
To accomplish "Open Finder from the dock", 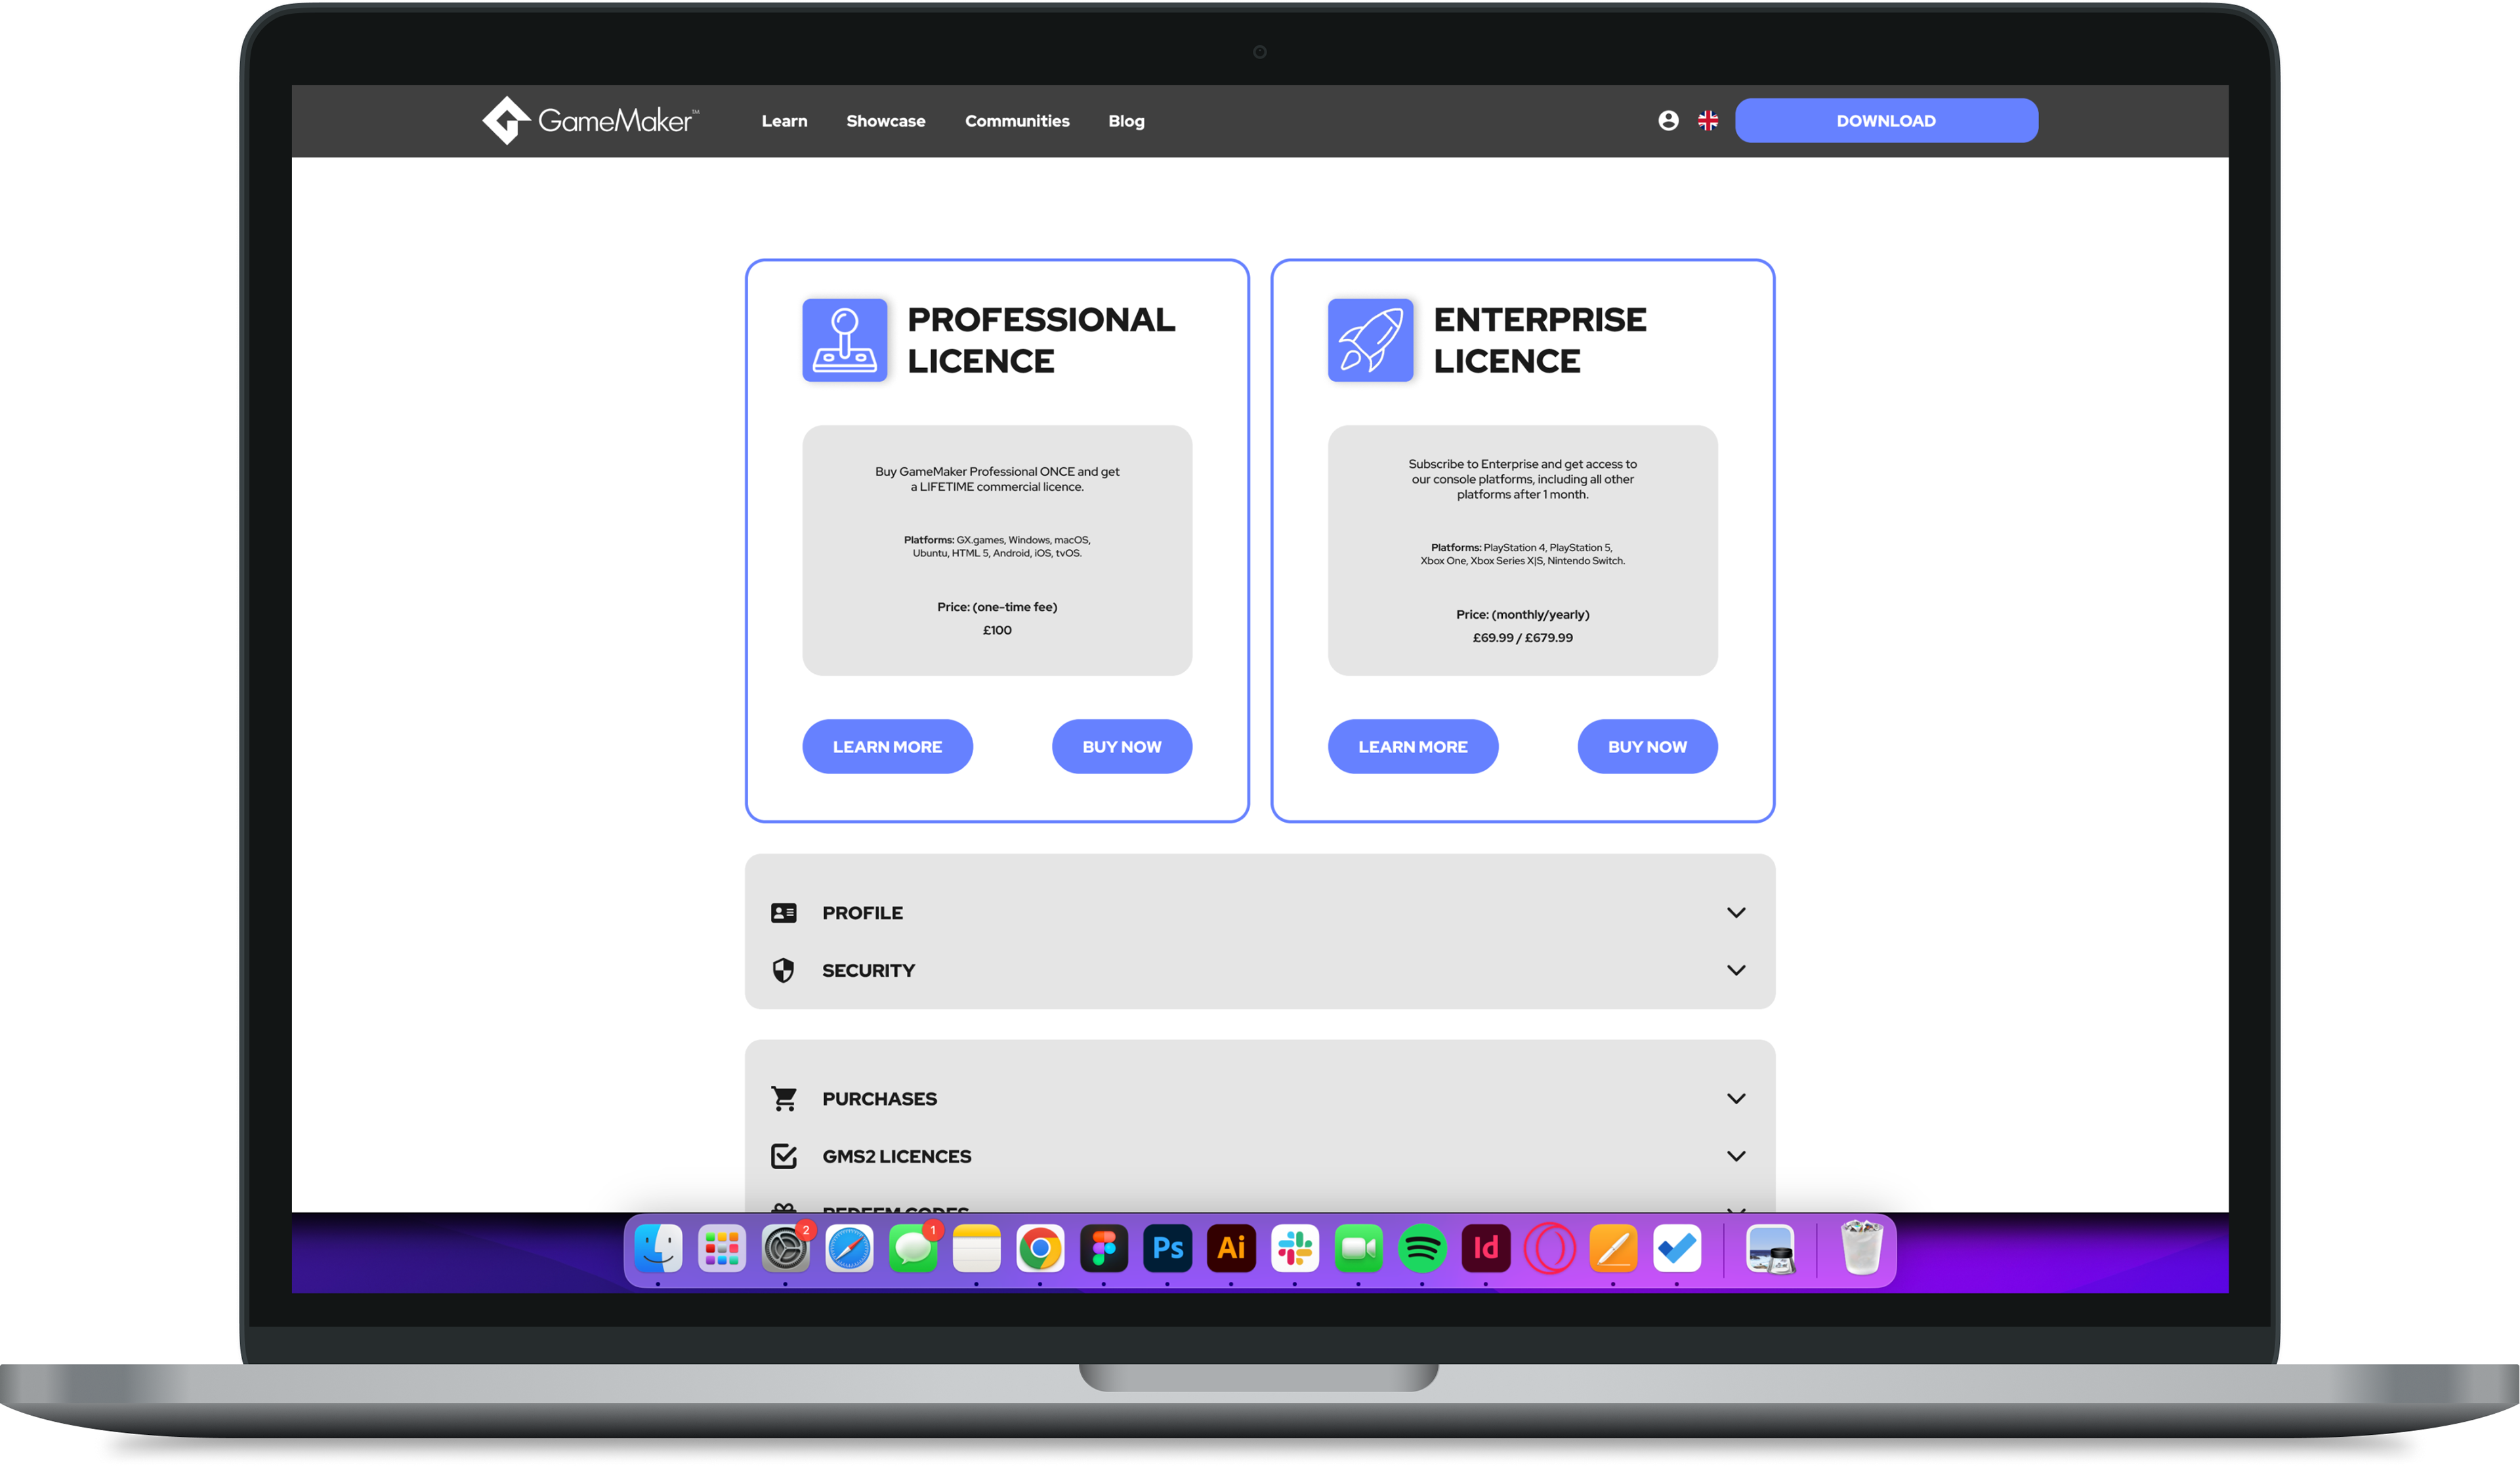I will click(658, 1249).
